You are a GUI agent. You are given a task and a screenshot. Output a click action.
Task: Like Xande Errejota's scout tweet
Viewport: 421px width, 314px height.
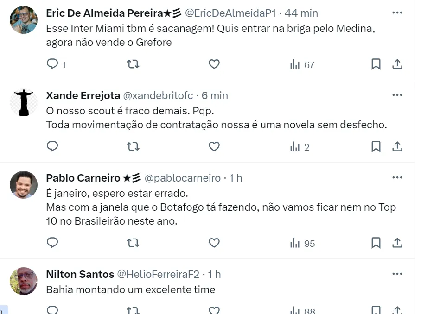click(214, 147)
